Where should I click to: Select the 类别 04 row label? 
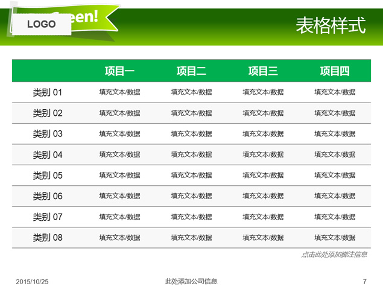tap(48, 154)
